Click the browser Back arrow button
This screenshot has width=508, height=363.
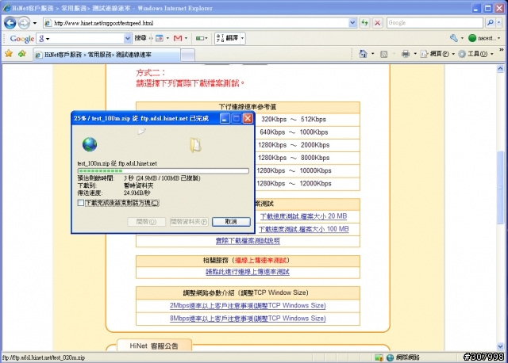10,23
